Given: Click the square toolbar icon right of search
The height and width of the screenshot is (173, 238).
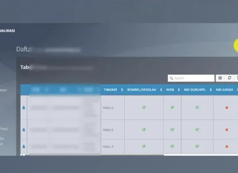Looking at the screenshot, I should (x=220, y=78).
